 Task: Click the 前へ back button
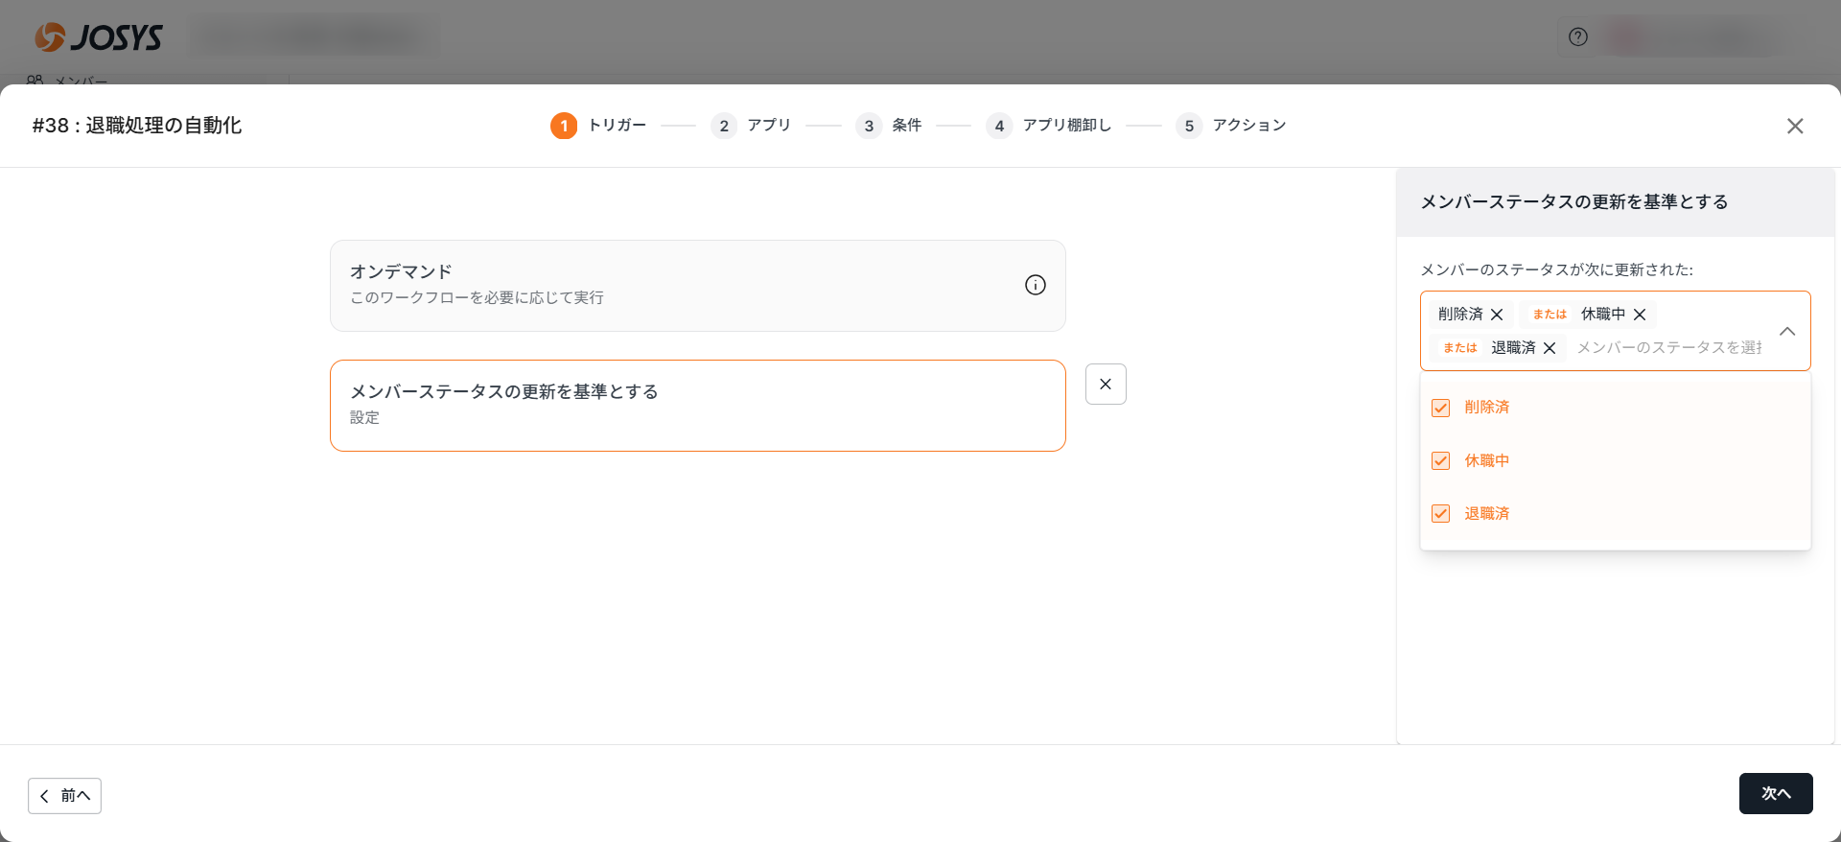pos(64,795)
